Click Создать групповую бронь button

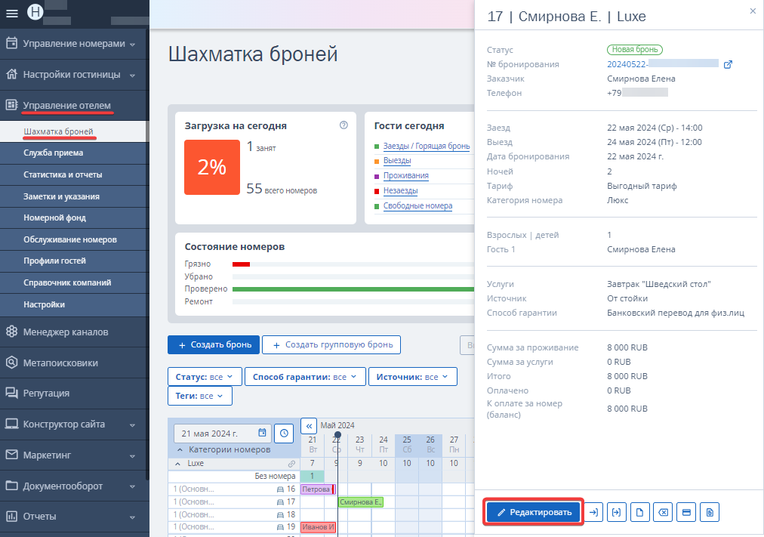pos(331,344)
